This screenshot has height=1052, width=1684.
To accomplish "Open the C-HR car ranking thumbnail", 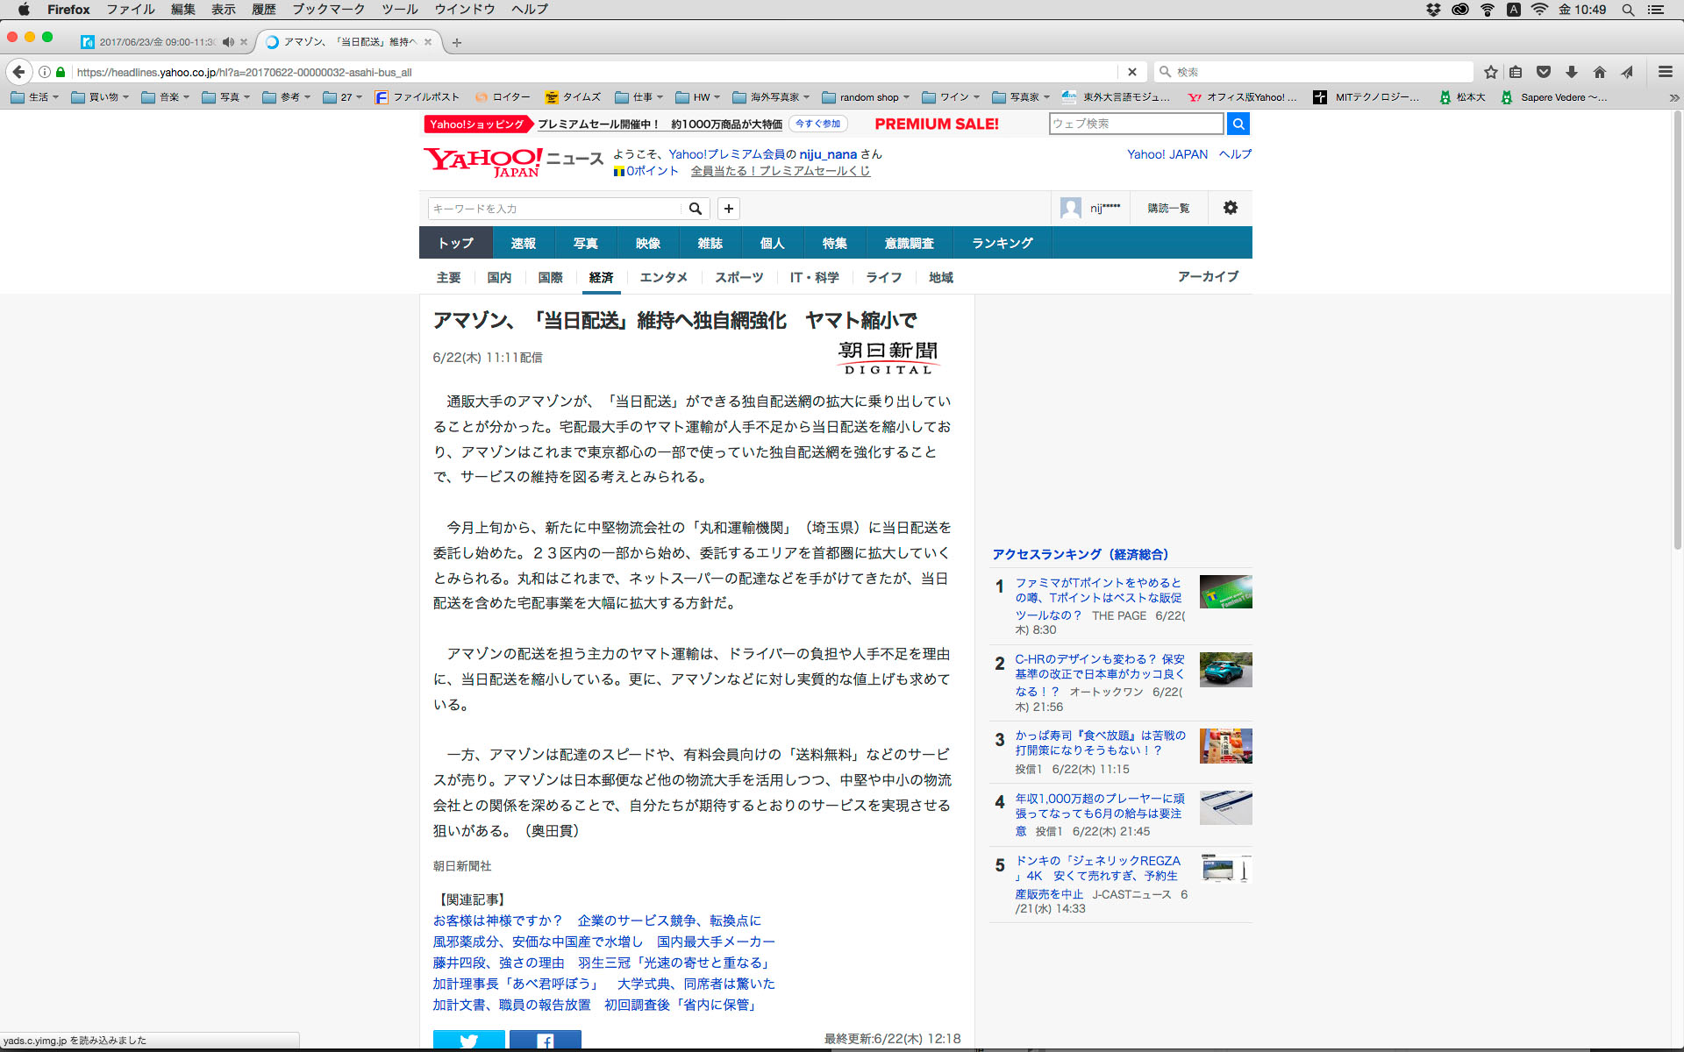I will point(1225,670).
